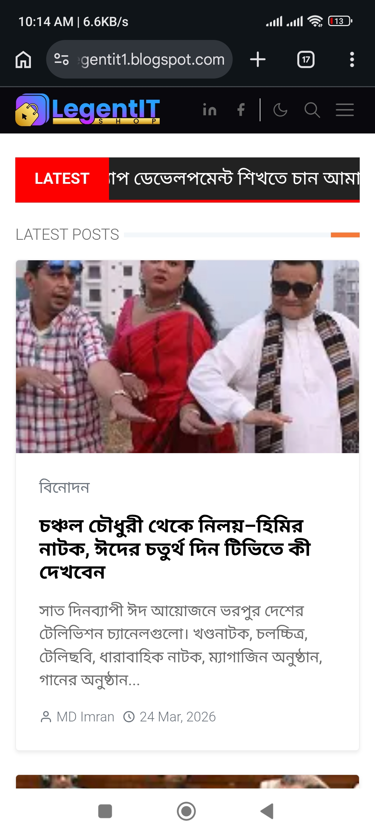The width and height of the screenshot is (375, 834).
Task: Open the LegentIT LinkedIn icon
Action: (210, 110)
